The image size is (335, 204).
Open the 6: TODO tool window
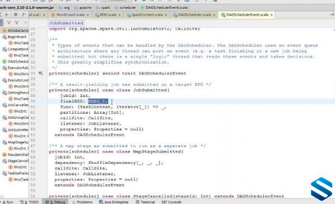click(x=29, y=202)
